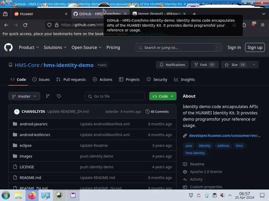Open the Actions tab
The image size is (269, 201).
click(x=102, y=80)
